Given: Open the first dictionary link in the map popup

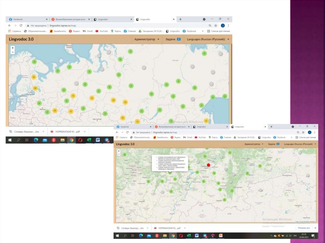Looking at the screenshot, I should [x=171, y=157].
